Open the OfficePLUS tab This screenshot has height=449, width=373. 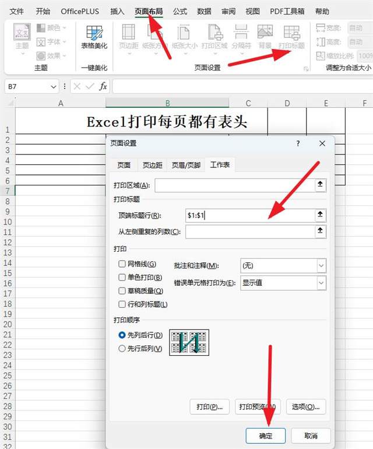(80, 12)
